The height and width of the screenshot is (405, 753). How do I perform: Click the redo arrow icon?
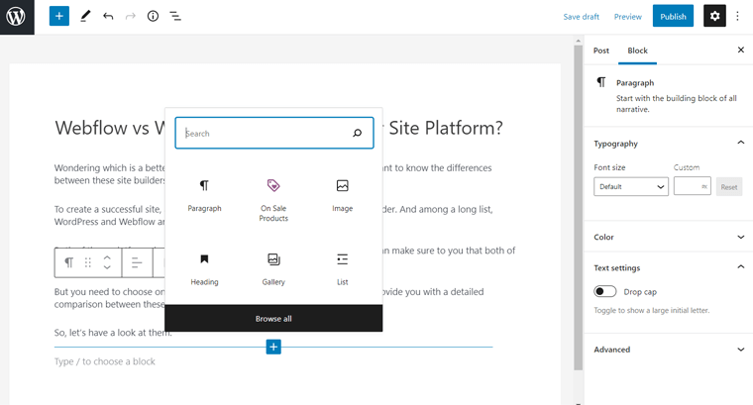130,16
